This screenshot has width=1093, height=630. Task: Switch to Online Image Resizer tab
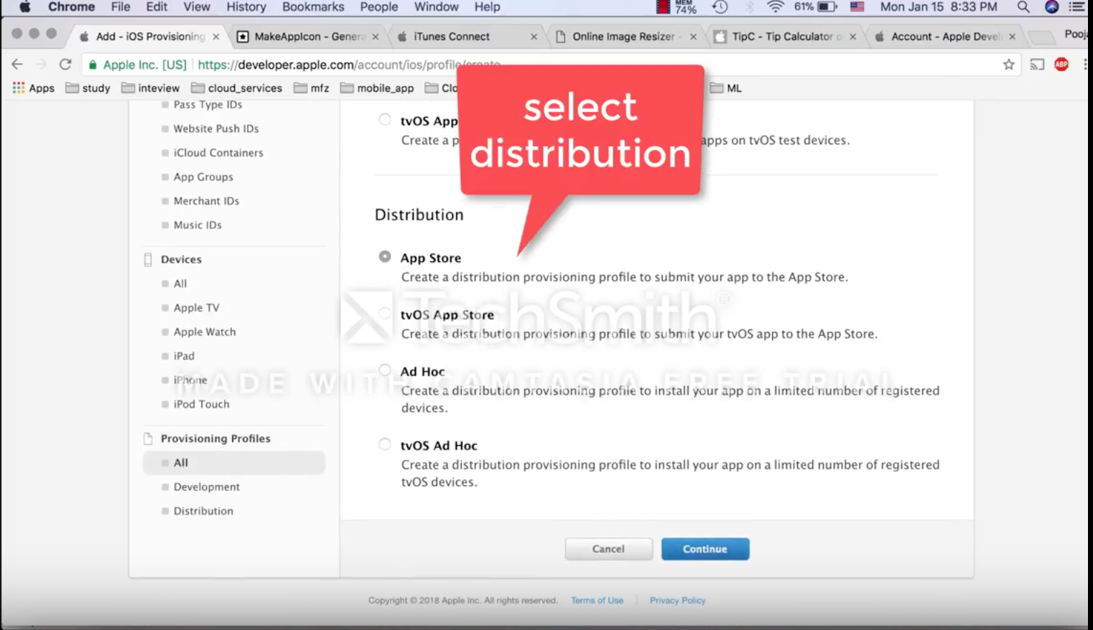coord(626,37)
